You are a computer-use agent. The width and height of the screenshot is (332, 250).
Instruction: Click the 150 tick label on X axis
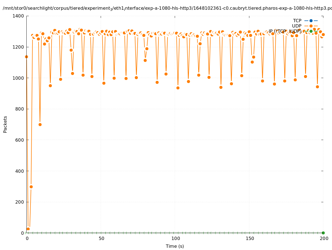[250, 239]
